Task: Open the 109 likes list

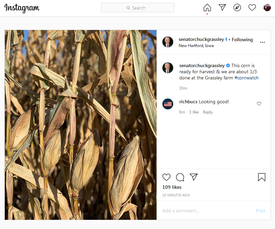Action: (172, 187)
